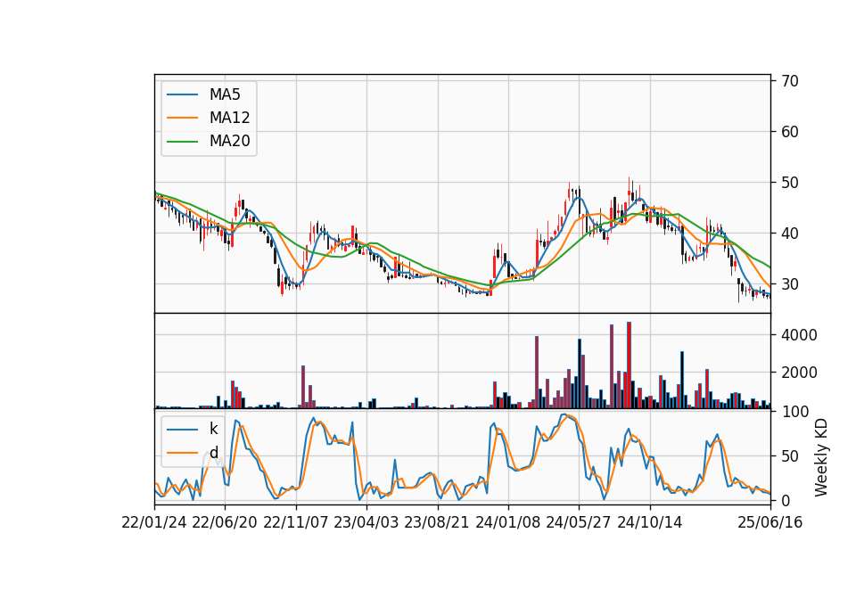Image resolution: width=856 pixels, height=615 pixels.
Task: Click the d legend label in KD panel
Action: (213, 453)
